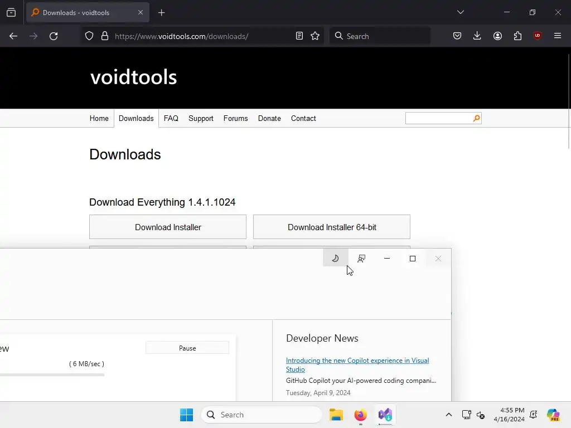Open the Home tab on voidtools
571x428 pixels.
[99, 118]
